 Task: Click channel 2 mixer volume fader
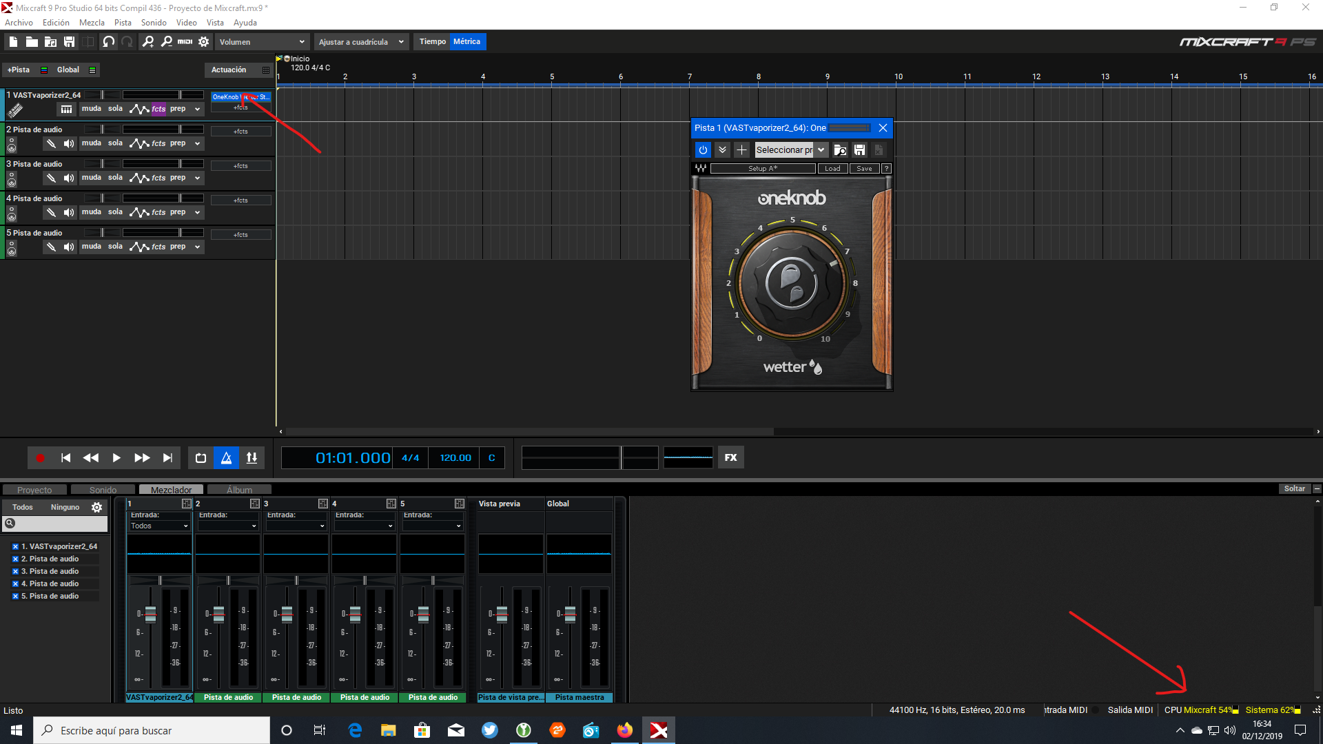(218, 614)
